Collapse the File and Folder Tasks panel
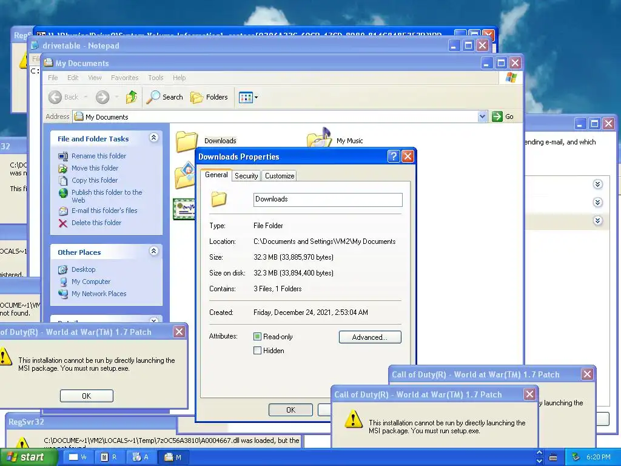This screenshot has width=621, height=466. (x=153, y=138)
